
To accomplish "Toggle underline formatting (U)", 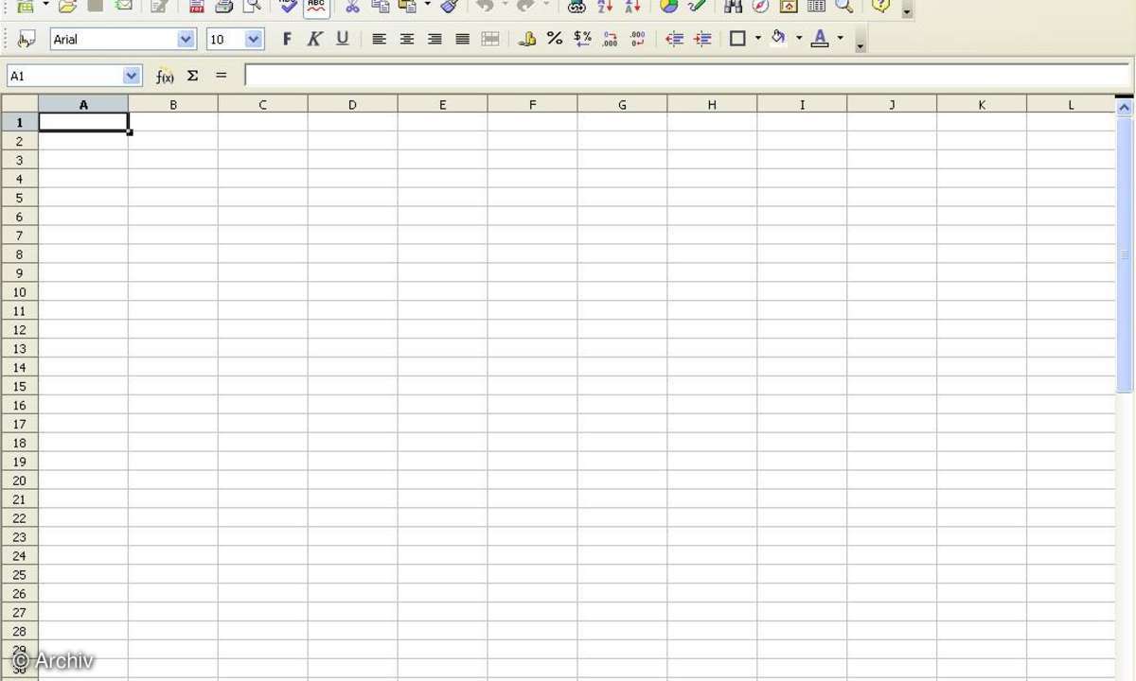I will tap(343, 39).
